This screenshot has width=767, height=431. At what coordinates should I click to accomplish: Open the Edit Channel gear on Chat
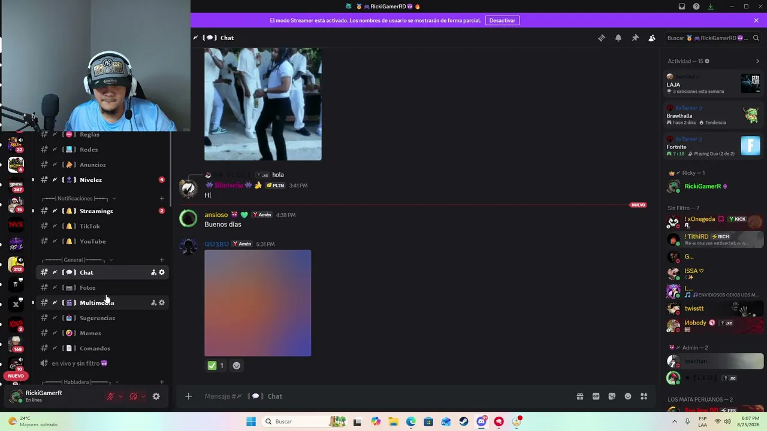162,272
